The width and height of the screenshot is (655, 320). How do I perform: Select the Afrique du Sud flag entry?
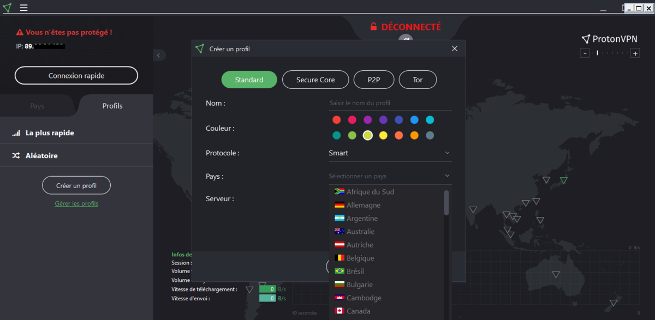pyautogui.click(x=386, y=192)
